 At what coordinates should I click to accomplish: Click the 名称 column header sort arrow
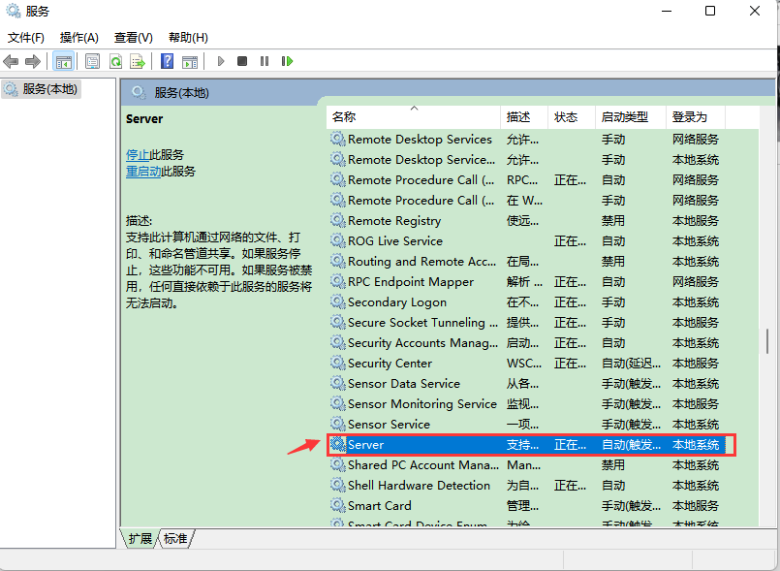[x=415, y=110]
